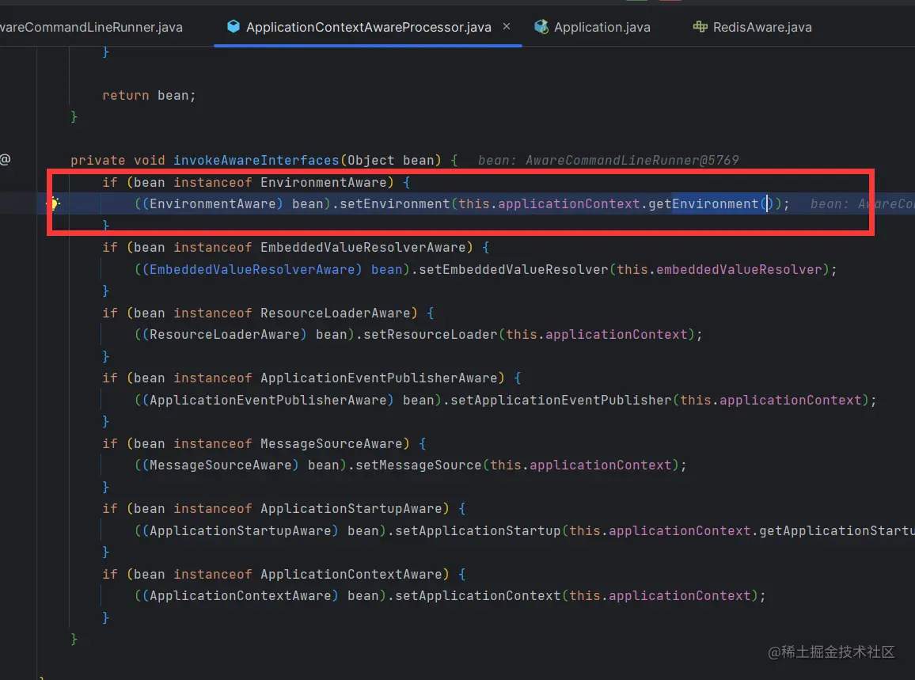This screenshot has width=915, height=680.
Task: Click the 'private void' keywords
Action: (x=117, y=160)
